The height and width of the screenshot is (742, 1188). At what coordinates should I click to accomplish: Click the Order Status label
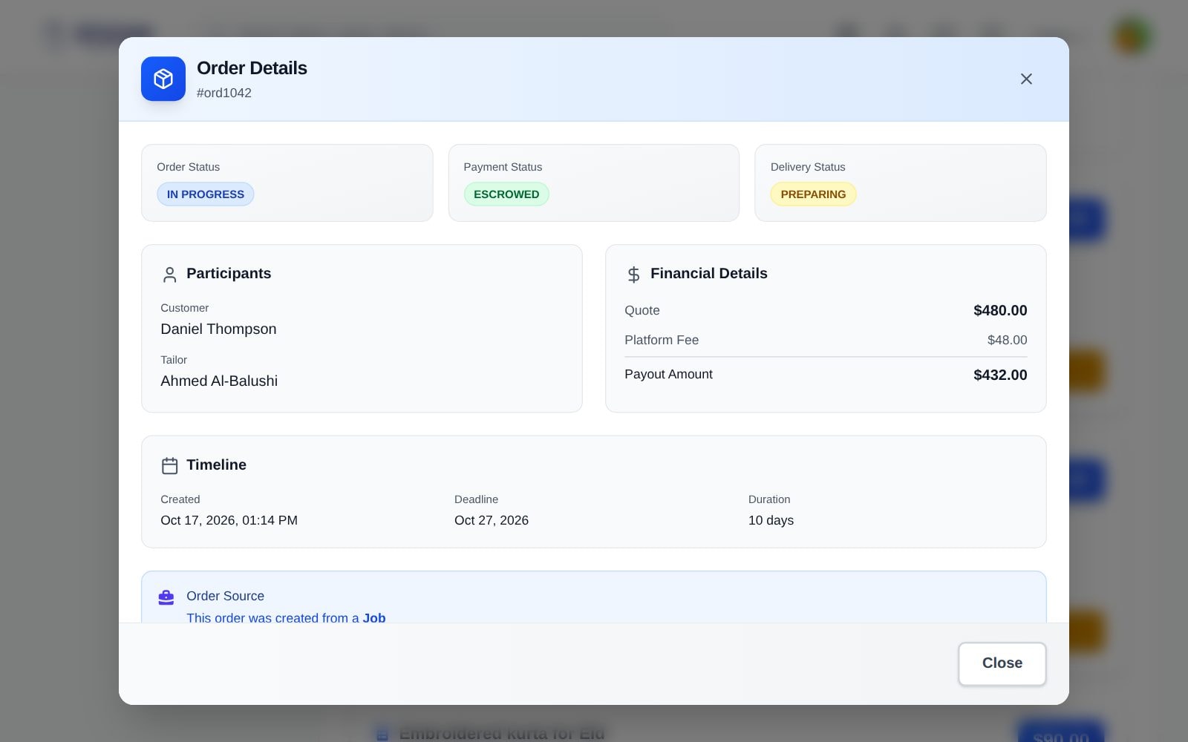pos(188,167)
